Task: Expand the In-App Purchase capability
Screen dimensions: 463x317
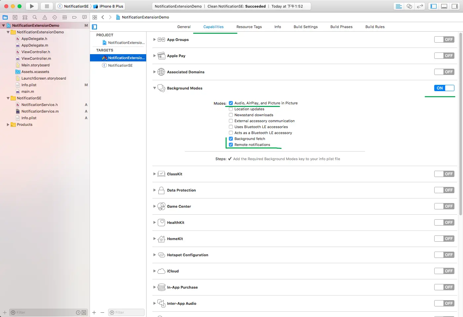Action: click(x=154, y=287)
